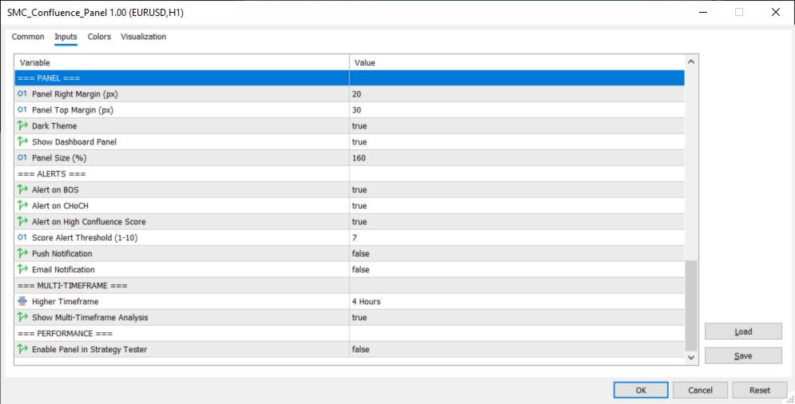
Task: Click the Value column header
Action: [x=517, y=62]
